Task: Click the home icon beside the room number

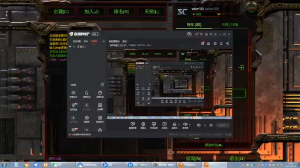Action: point(148,45)
